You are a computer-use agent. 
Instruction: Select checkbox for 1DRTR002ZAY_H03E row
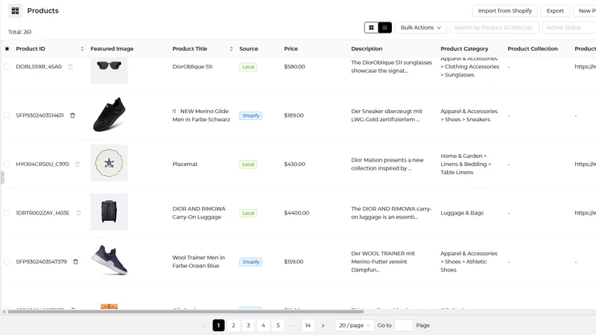(x=7, y=213)
